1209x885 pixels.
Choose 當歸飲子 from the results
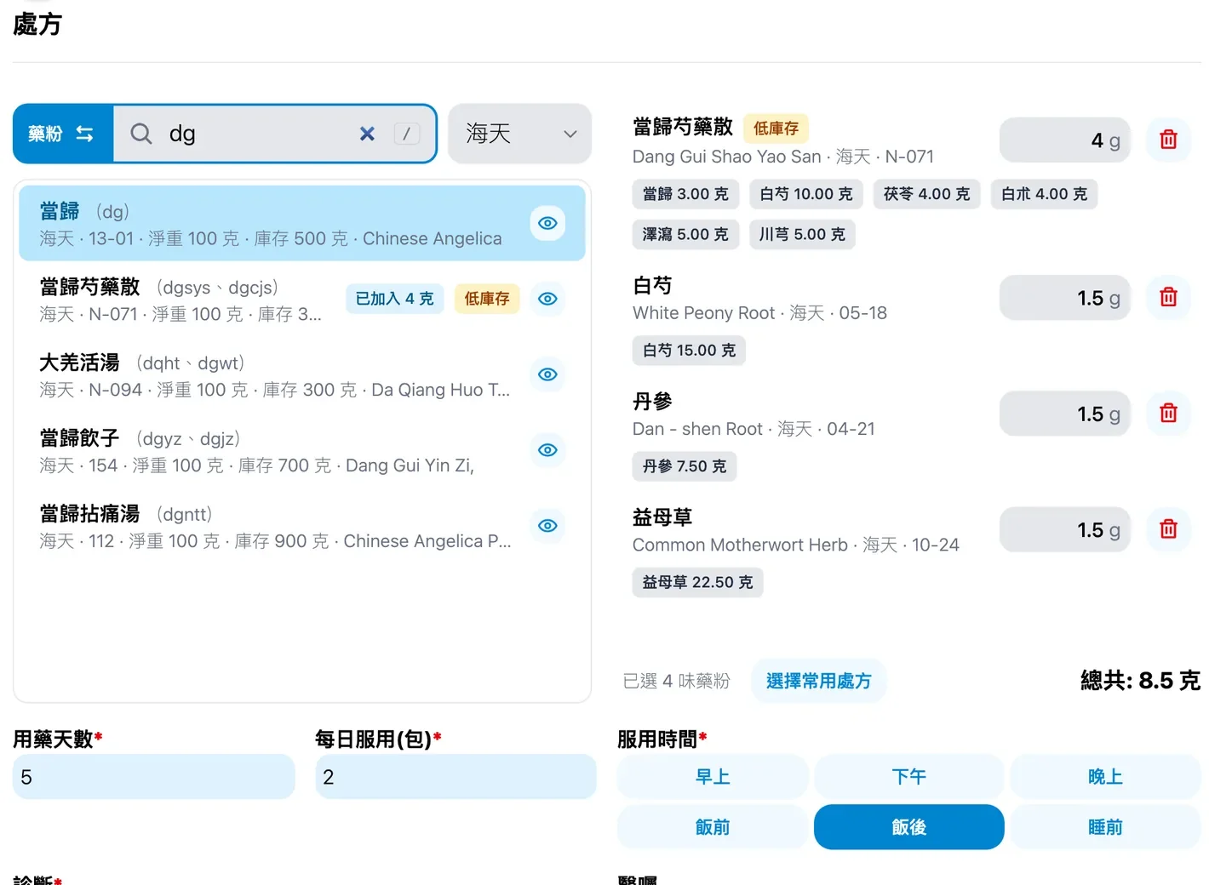coord(302,450)
